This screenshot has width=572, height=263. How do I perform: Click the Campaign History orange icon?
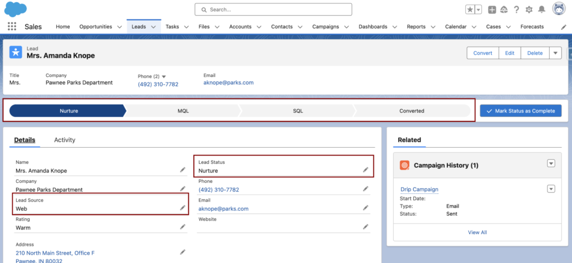tap(404, 165)
